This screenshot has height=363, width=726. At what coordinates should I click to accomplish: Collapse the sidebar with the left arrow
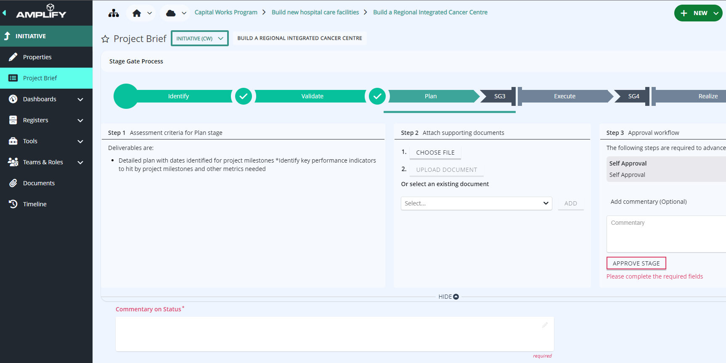[x=4, y=13]
